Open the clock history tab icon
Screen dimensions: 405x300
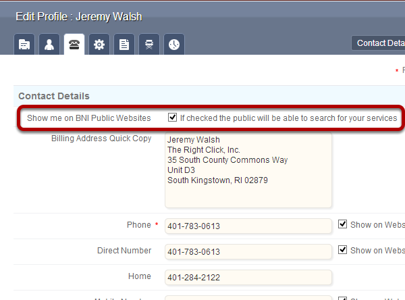174,45
